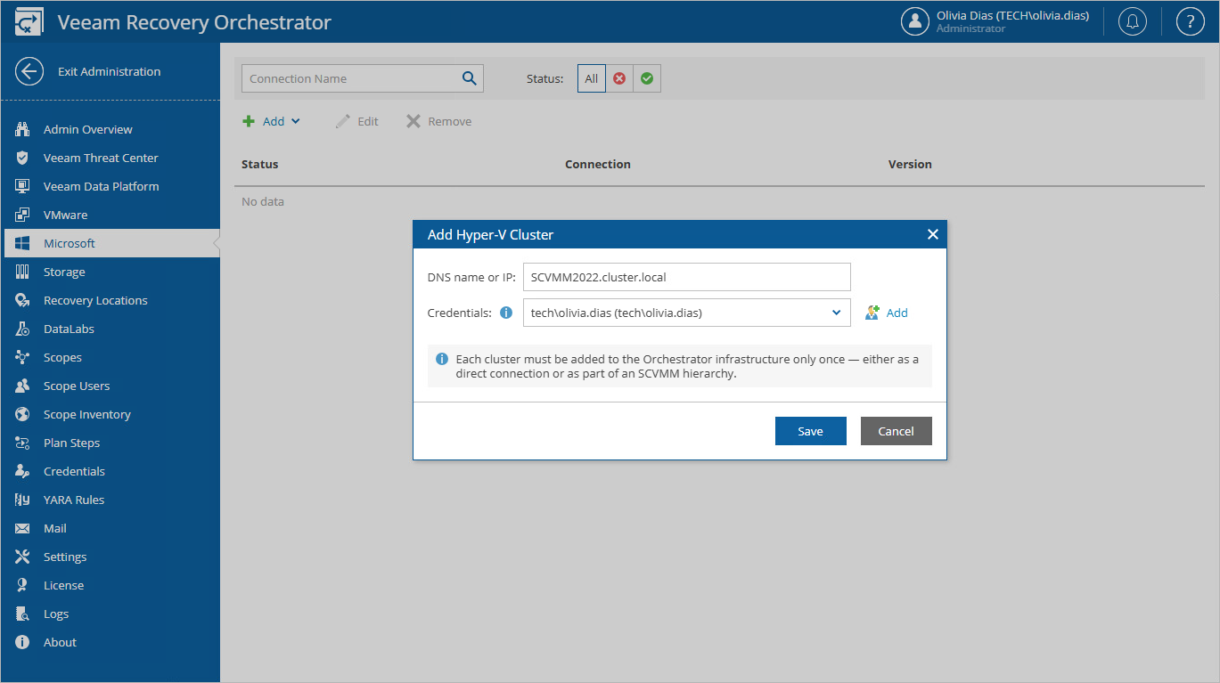This screenshot has width=1220, height=683.
Task: Filter connections by healthy green status
Action: point(646,78)
